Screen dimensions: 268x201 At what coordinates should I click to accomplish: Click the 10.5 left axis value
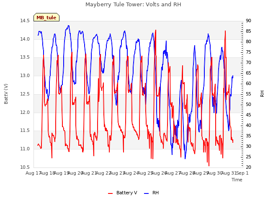(25, 167)
